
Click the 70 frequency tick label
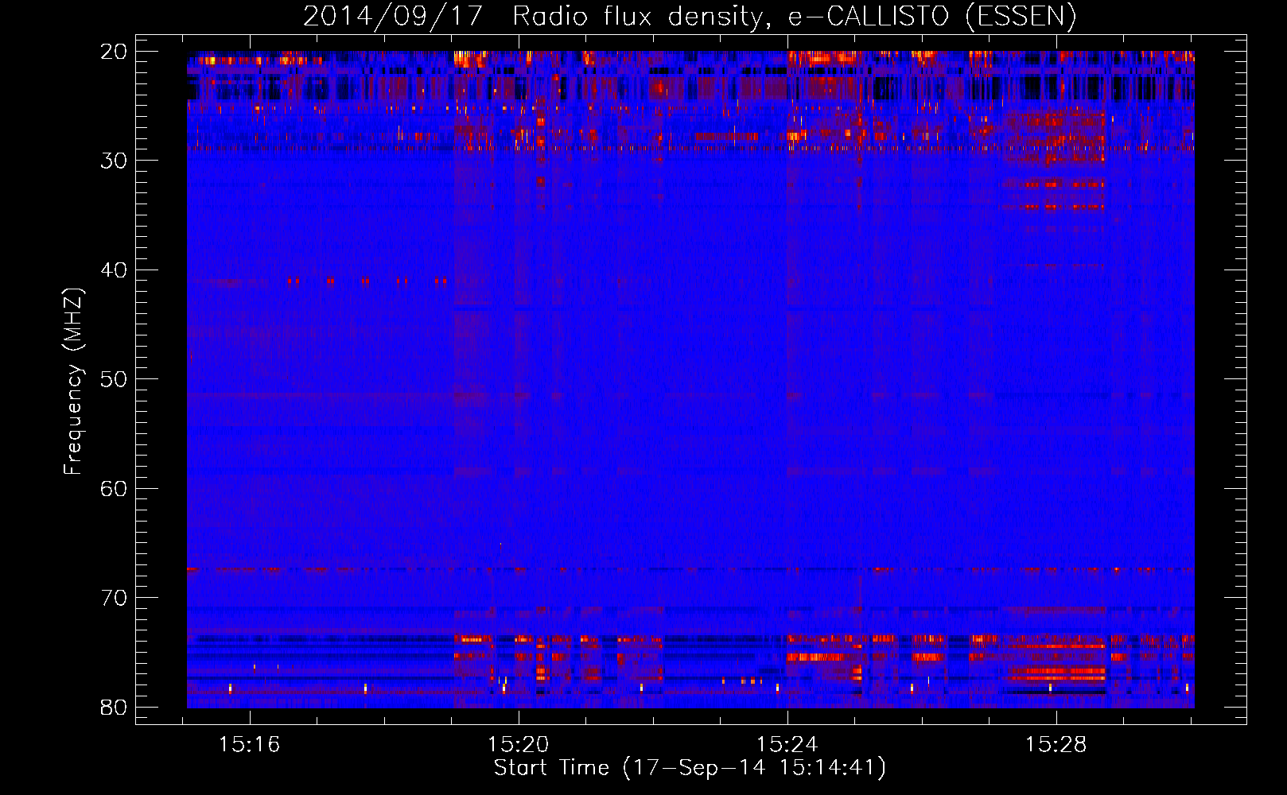click(115, 598)
